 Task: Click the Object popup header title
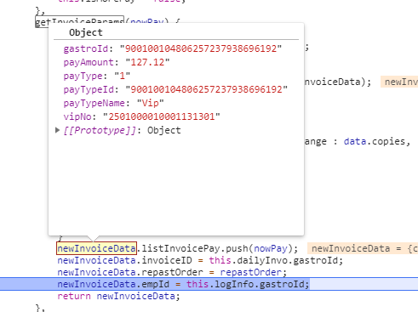click(x=86, y=32)
